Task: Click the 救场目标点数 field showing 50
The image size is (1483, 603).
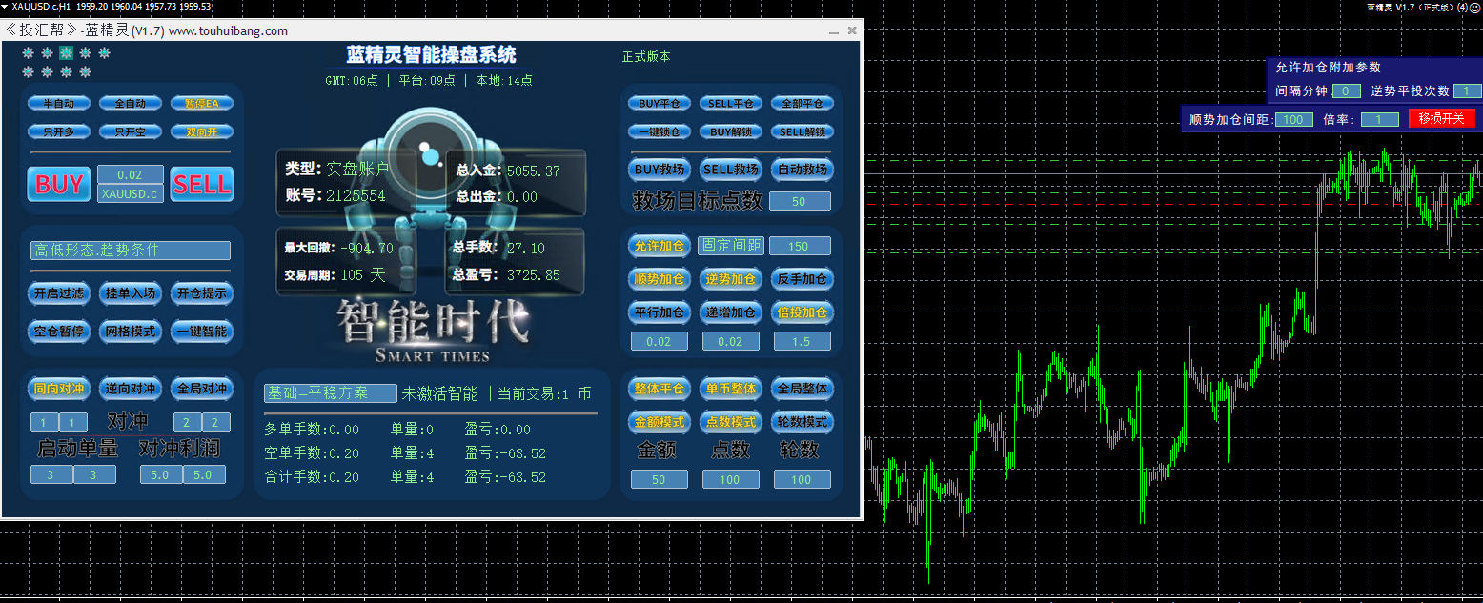Action: [x=800, y=201]
